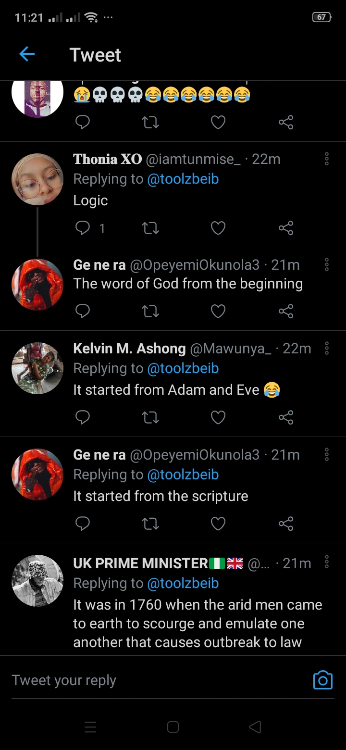
Task: Open more options on Thonia XO's tweet
Action: coord(327,159)
